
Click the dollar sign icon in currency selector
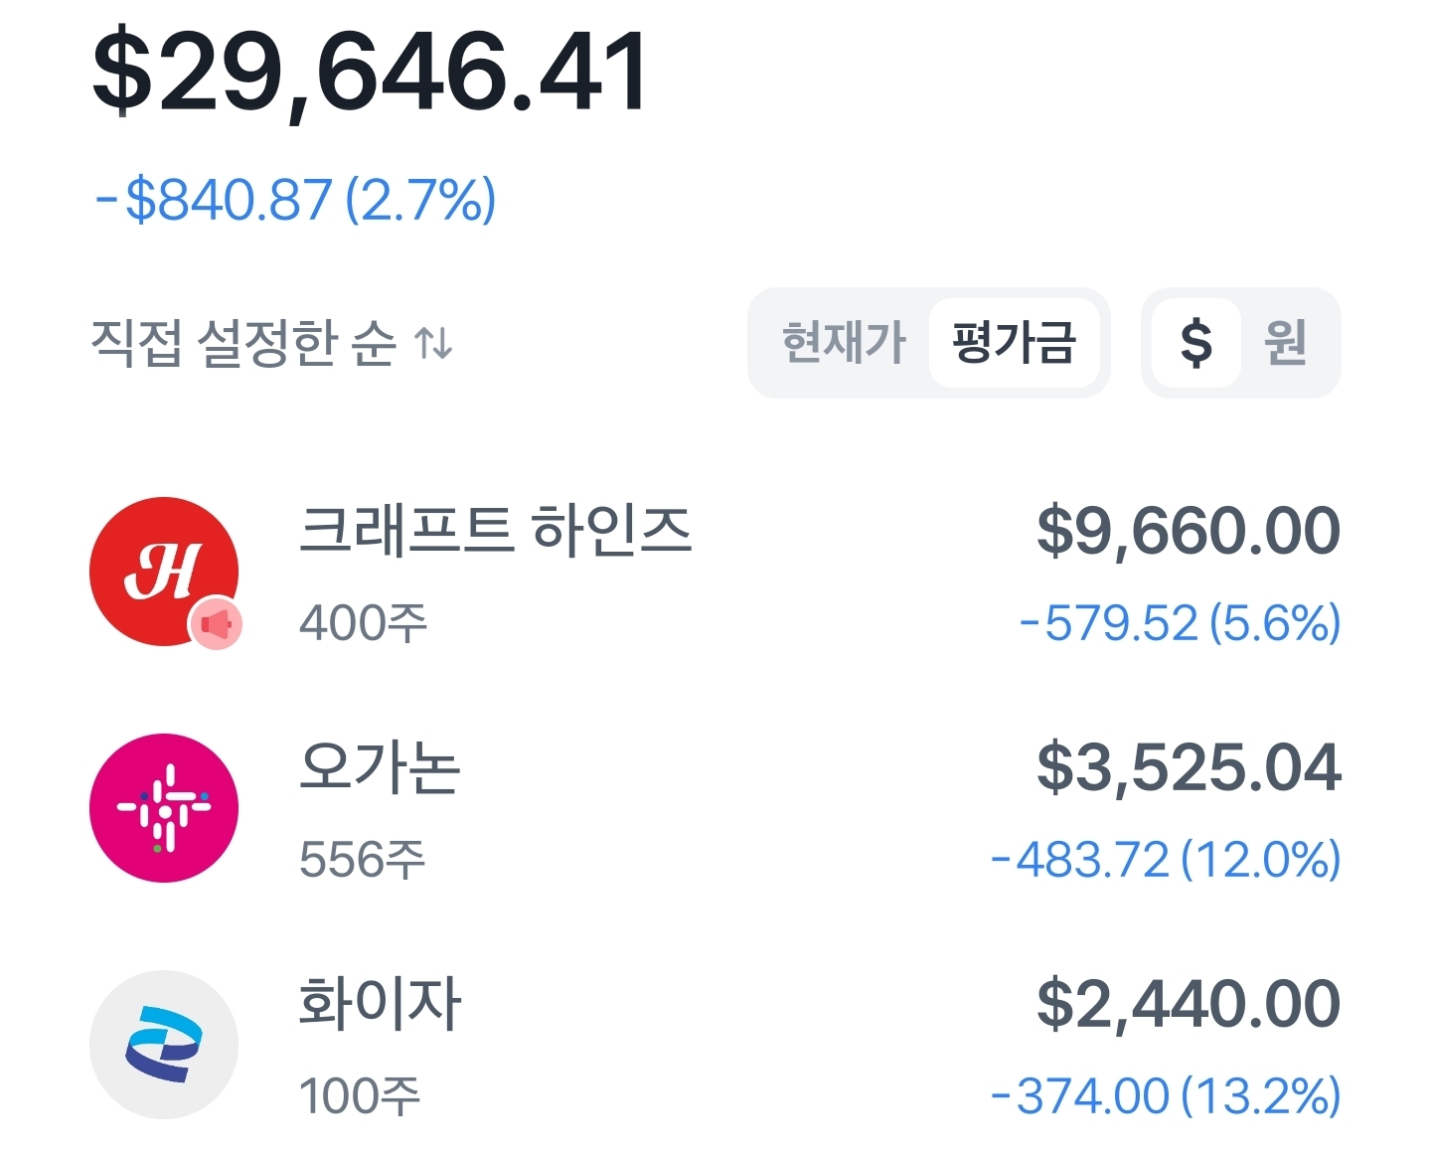click(1196, 343)
